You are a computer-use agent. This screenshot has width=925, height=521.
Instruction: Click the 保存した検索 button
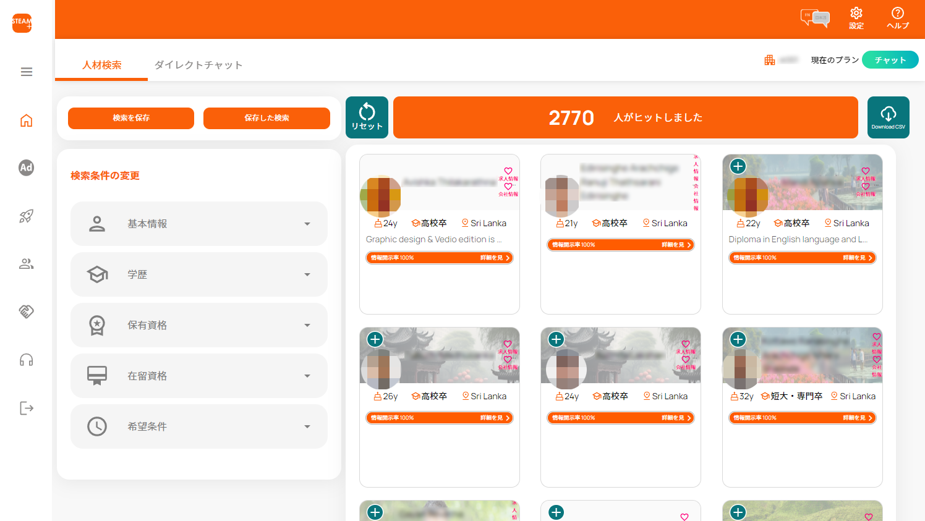click(x=266, y=118)
